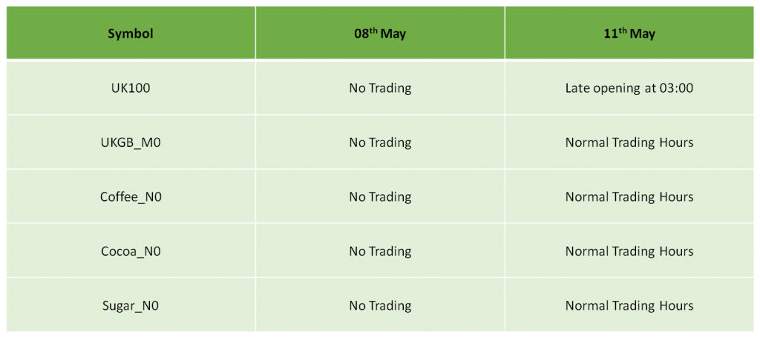
Task: Click the UK100 symbol cell
Action: pos(131,88)
